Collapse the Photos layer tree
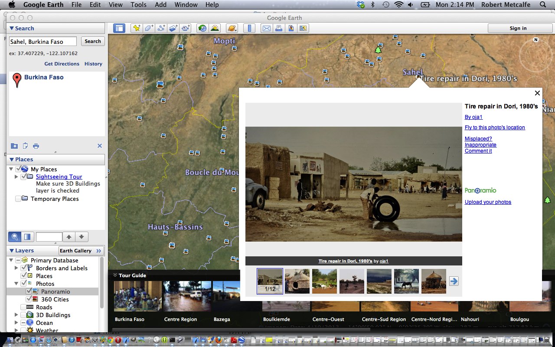This screenshot has width=555, height=347. pos(16,284)
